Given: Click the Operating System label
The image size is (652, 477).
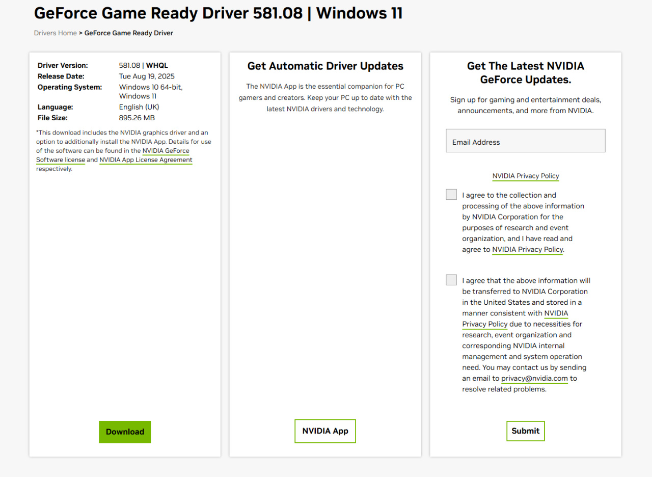Looking at the screenshot, I should click(x=70, y=87).
